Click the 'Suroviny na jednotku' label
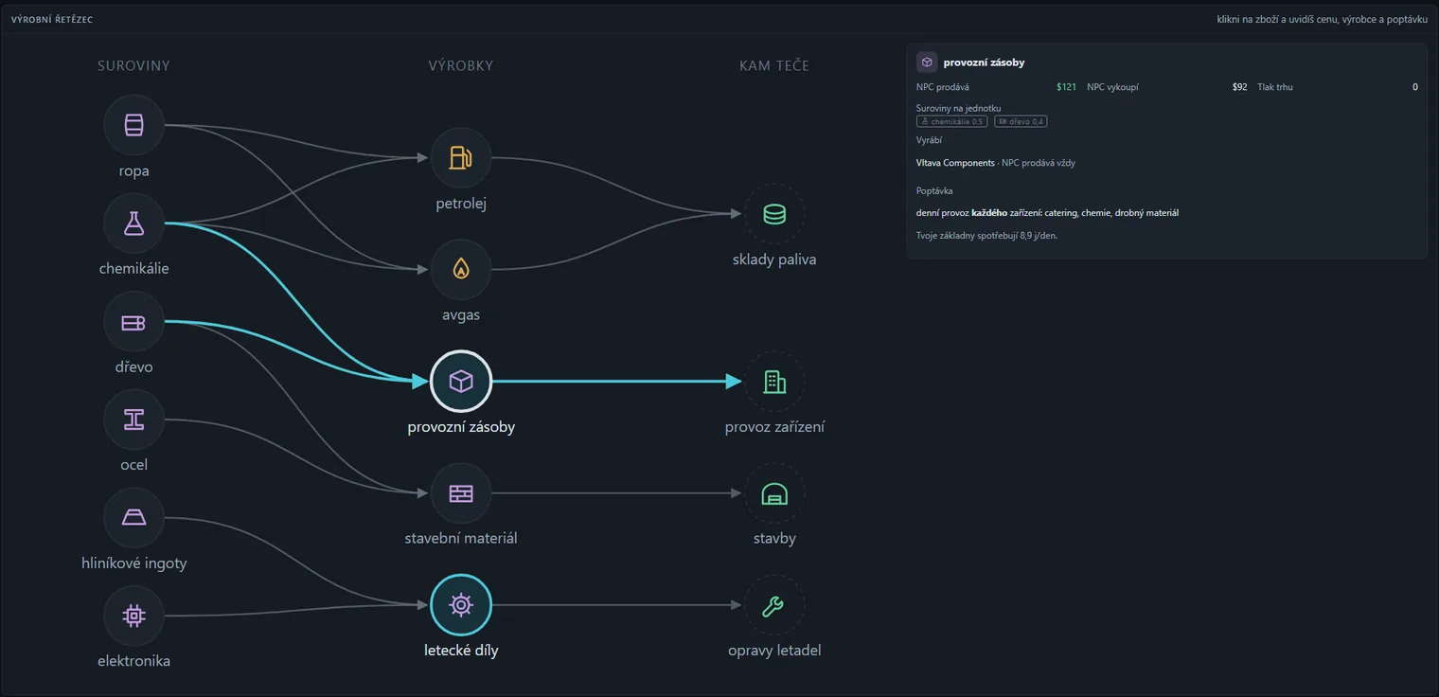 (958, 108)
